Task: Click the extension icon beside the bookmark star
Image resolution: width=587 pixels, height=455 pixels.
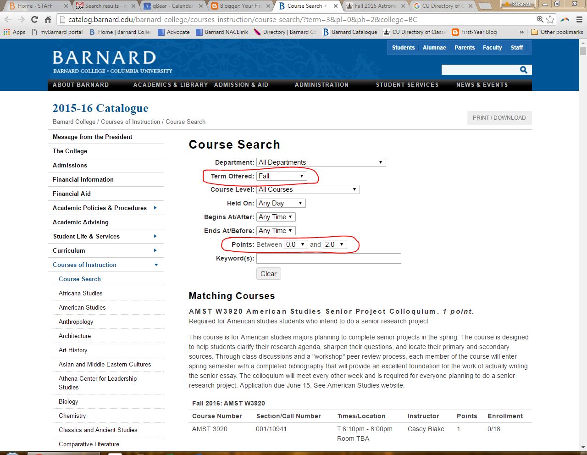Action: click(565, 20)
